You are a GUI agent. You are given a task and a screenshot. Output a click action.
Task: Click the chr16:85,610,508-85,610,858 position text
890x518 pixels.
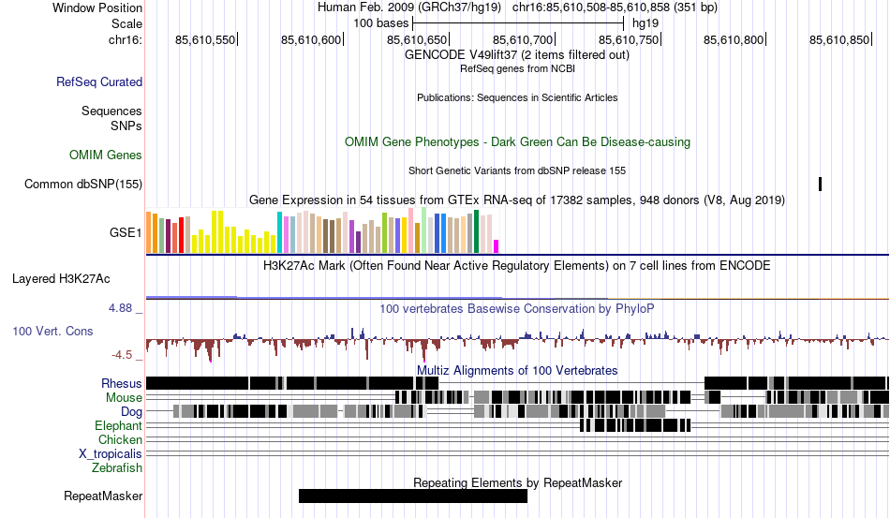[x=615, y=7]
